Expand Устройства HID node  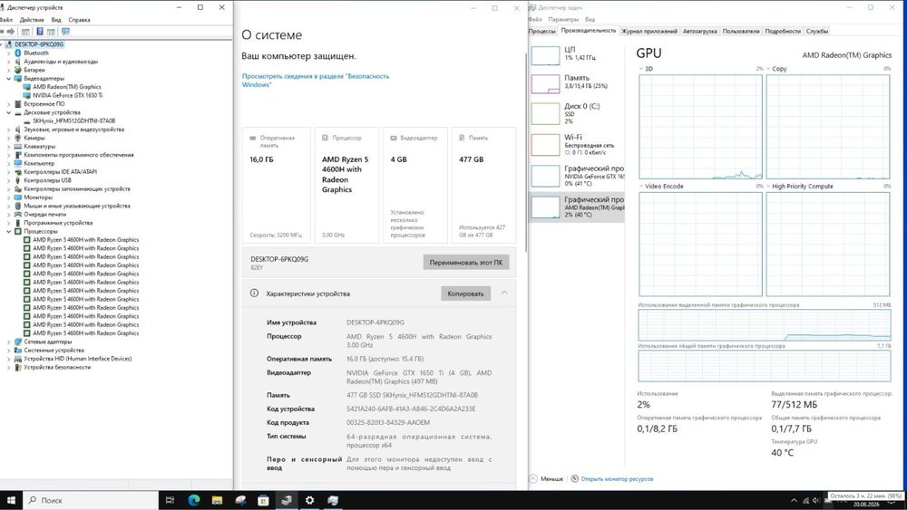9,359
